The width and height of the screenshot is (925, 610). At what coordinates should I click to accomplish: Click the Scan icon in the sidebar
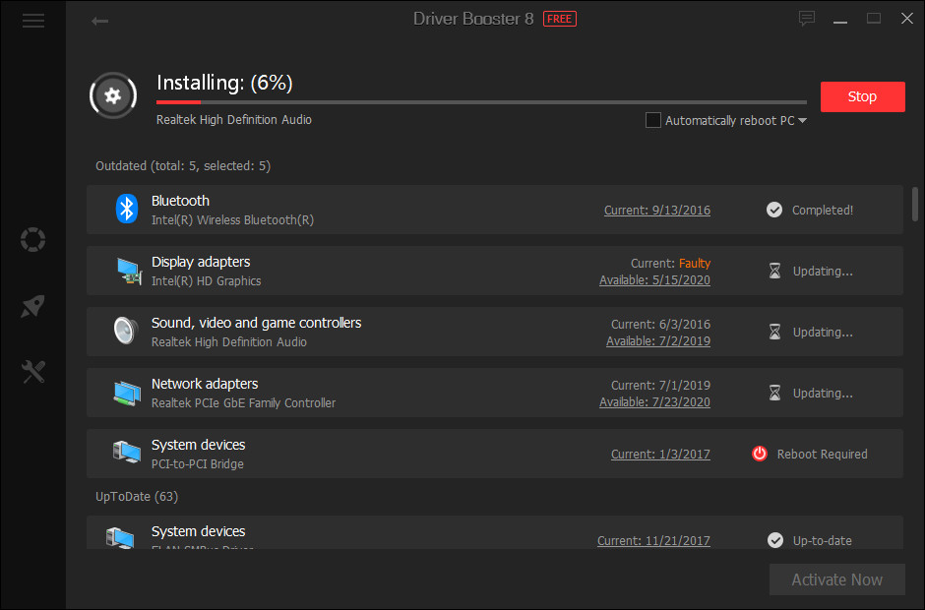pos(32,239)
